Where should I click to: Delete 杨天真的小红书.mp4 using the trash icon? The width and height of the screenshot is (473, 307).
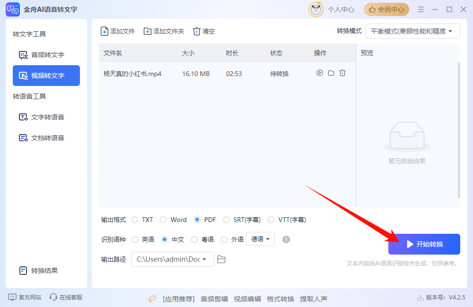coord(342,73)
